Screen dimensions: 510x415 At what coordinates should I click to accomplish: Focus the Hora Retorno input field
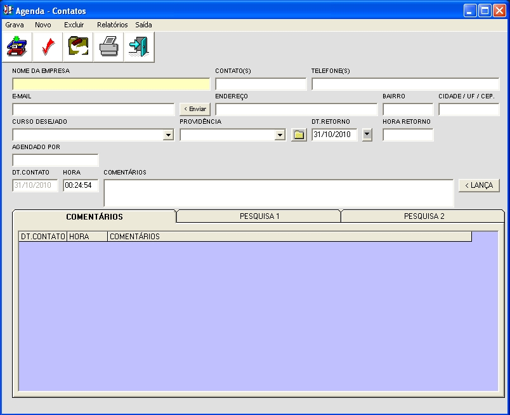tap(408, 135)
